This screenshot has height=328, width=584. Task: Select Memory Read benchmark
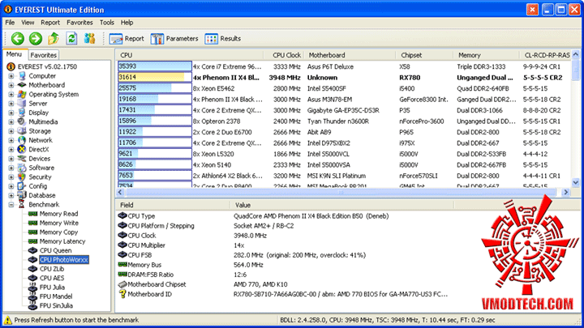[59, 214]
